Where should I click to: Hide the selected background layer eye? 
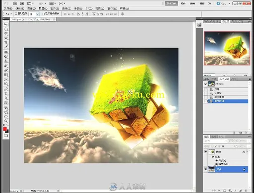tap(205, 169)
